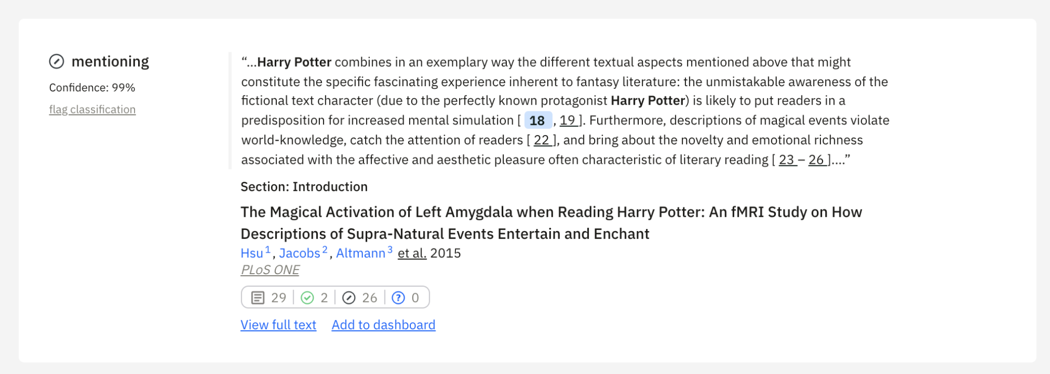Open reference 19 citation
The width and height of the screenshot is (1050, 374).
point(568,121)
